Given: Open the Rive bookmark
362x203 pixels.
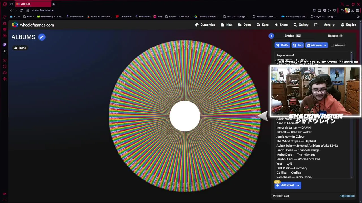Looking at the screenshot, I should click(158, 17).
